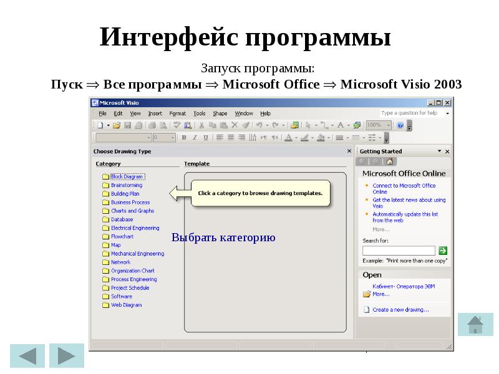The height and width of the screenshot is (374, 499).
Task: Expand the Line Ends dropdown
Action: pyautogui.click(x=380, y=138)
